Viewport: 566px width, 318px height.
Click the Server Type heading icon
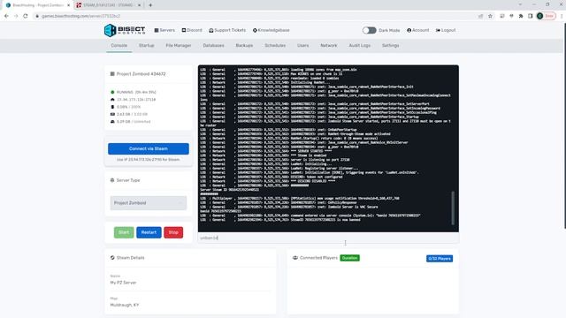112,180
